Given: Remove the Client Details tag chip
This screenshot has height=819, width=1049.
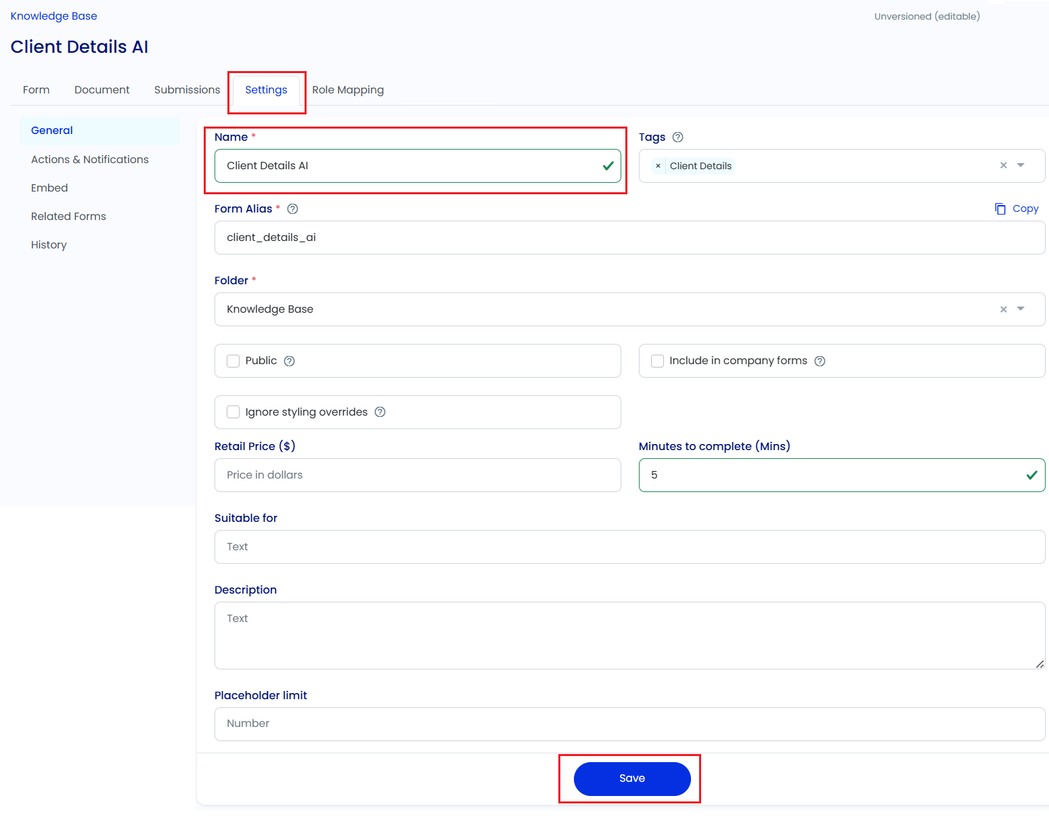Looking at the screenshot, I should [x=658, y=166].
